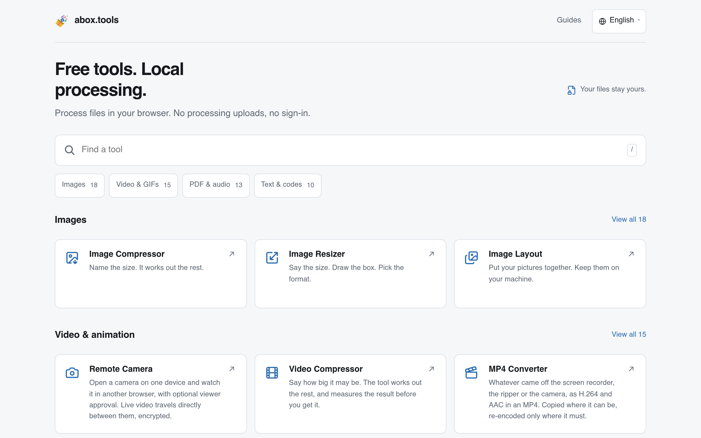This screenshot has height=438, width=701.
Task: Click the Images section heading
Action: tap(71, 220)
